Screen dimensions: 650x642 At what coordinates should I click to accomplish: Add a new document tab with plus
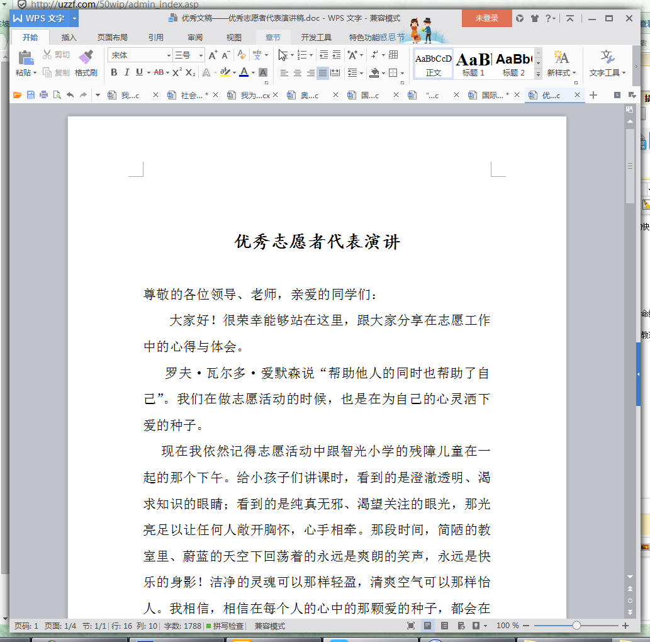click(593, 95)
